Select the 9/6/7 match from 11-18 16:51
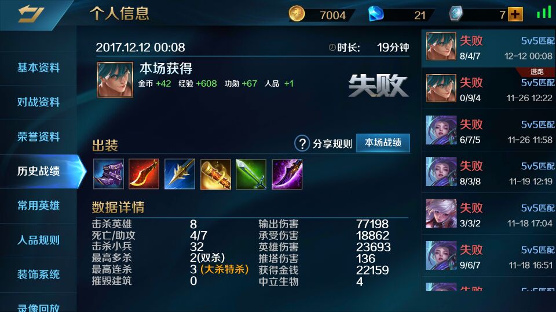The width and height of the screenshot is (556, 312). [489, 255]
